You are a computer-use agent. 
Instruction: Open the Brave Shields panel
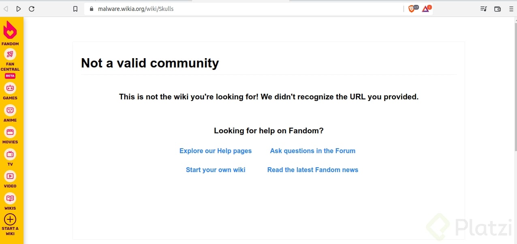pos(411,8)
